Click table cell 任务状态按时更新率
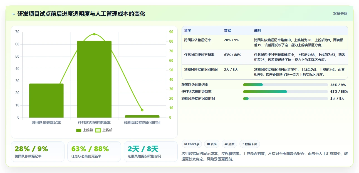The image size is (359, 173). point(199,55)
